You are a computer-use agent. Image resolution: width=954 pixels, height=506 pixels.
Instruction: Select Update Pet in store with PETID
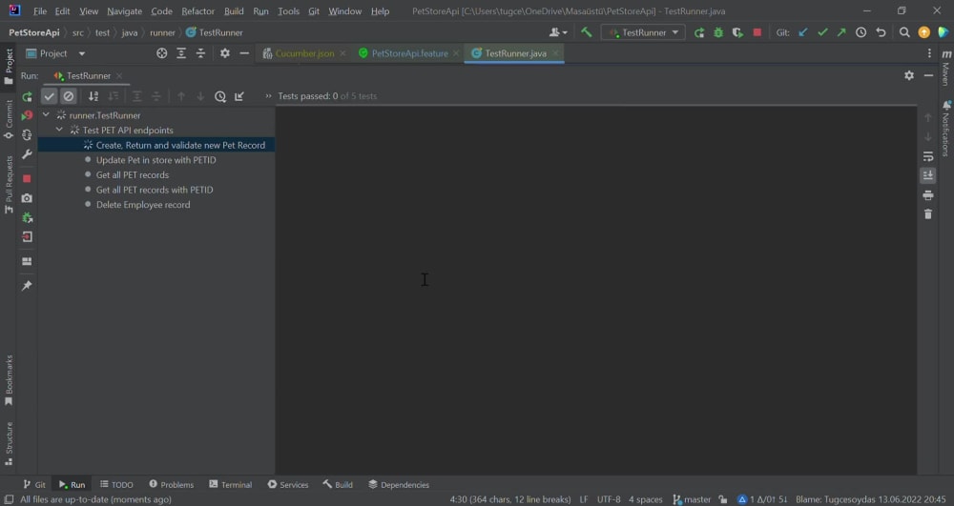(x=156, y=160)
